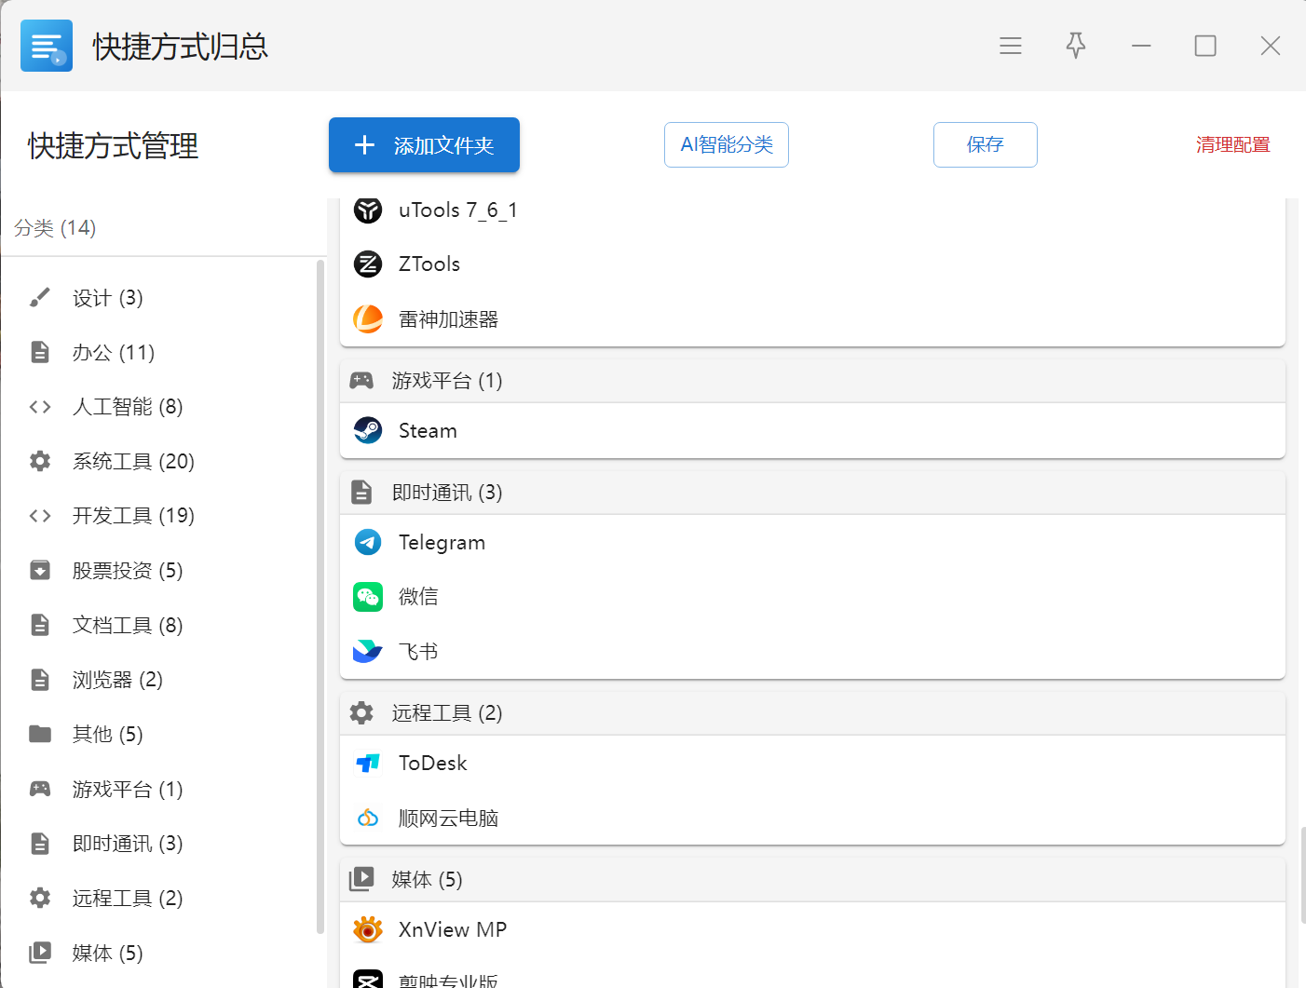Click the XnView MP icon
Viewport: 1306px width, 988px height.
[x=368, y=929]
